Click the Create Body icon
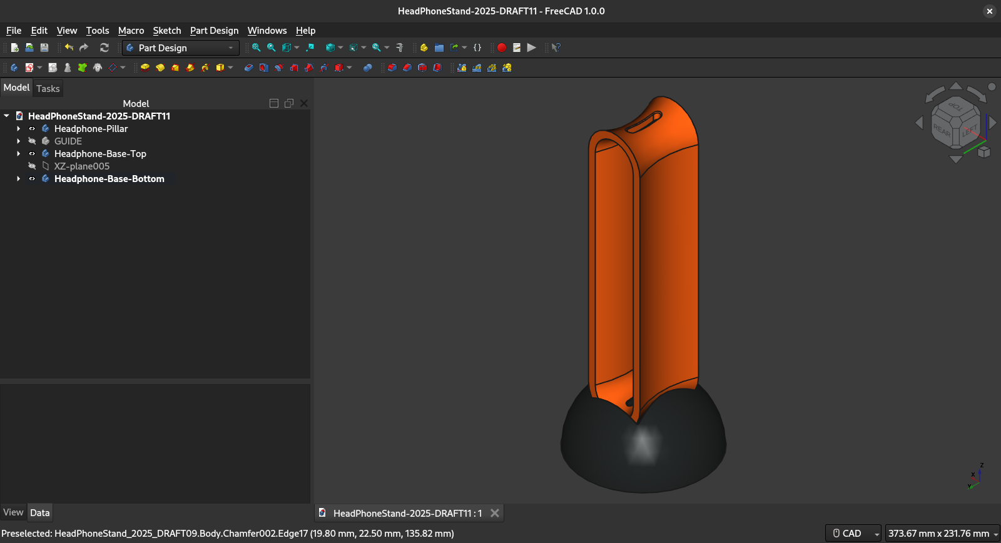Viewport: 1001px width, 543px height. point(14,68)
